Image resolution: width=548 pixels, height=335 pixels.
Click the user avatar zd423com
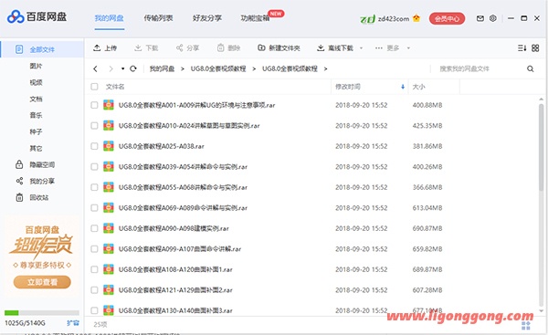coord(367,18)
